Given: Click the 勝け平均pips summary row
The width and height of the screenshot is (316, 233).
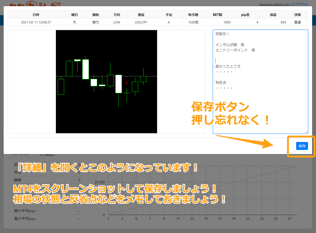Looking at the screenshot, I should [47, 211].
